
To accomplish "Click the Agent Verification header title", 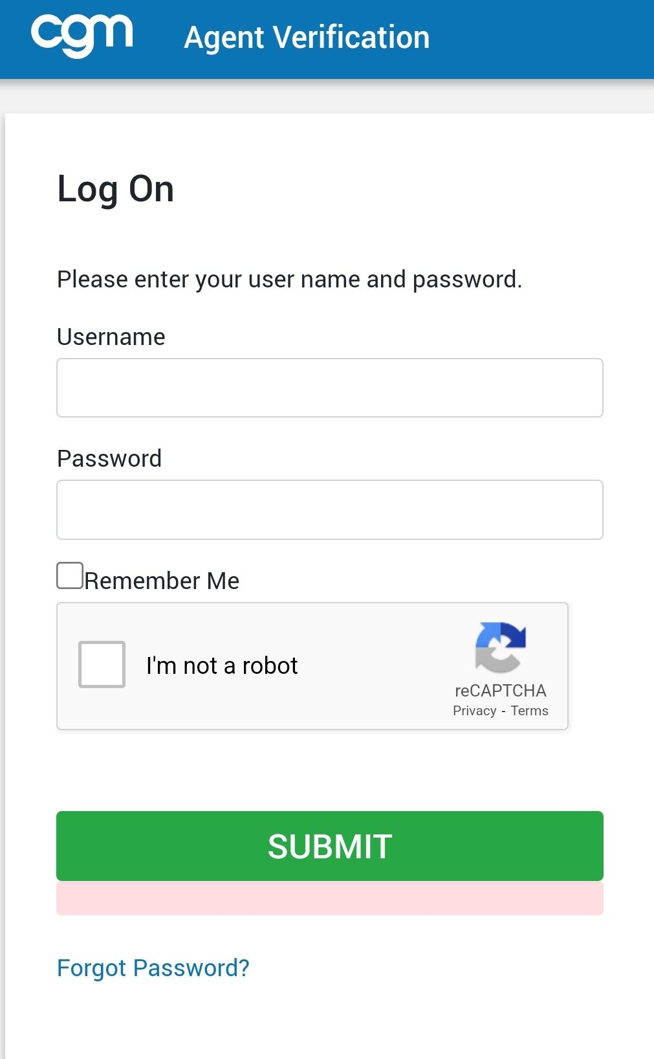I will pyautogui.click(x=307, y=38).
